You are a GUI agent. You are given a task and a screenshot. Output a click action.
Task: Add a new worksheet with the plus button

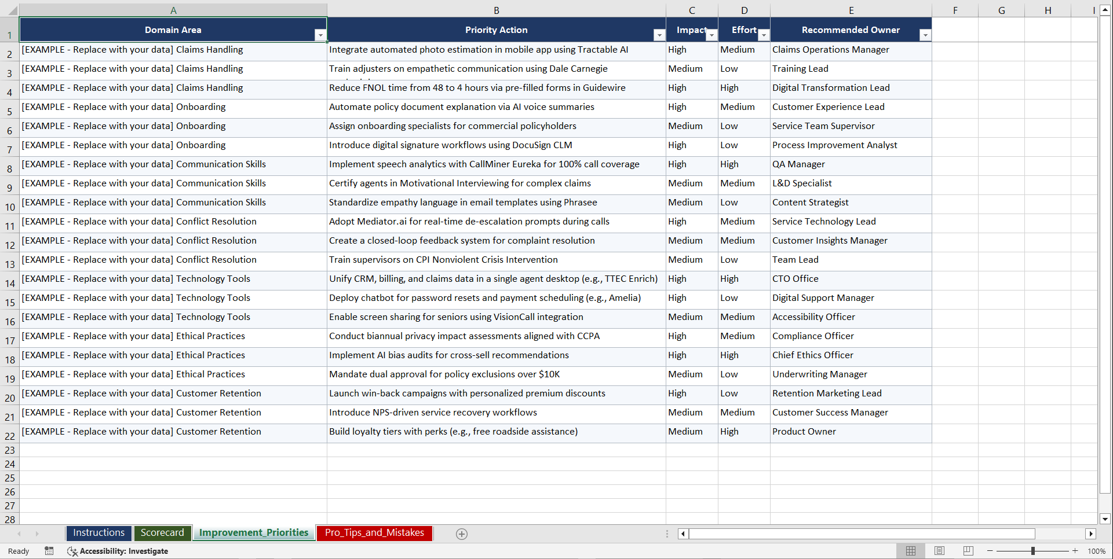462,534
